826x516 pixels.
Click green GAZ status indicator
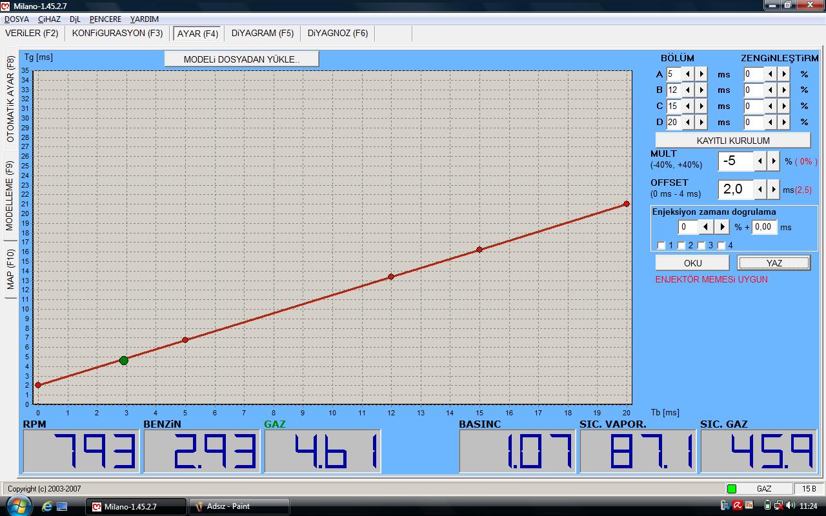(x=731, y=489)
